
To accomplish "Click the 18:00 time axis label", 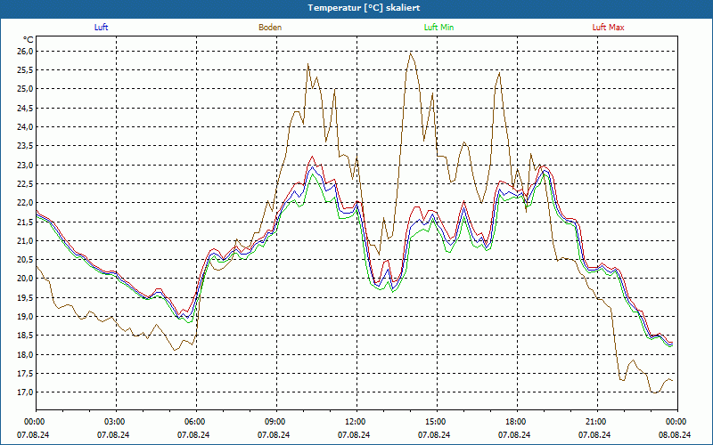I will click(515, 422).
